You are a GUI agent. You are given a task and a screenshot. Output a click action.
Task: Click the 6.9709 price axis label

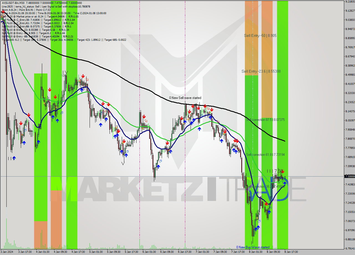(350, 230)
